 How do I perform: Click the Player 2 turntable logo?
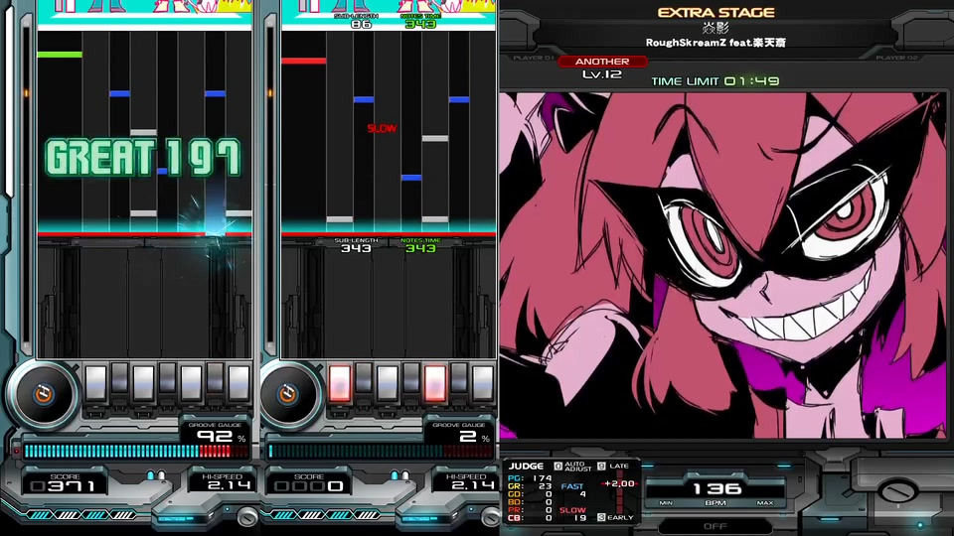coord(288,395)
